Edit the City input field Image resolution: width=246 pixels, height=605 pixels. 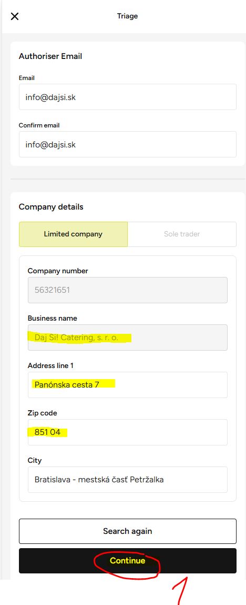click(x=127, y=480)
